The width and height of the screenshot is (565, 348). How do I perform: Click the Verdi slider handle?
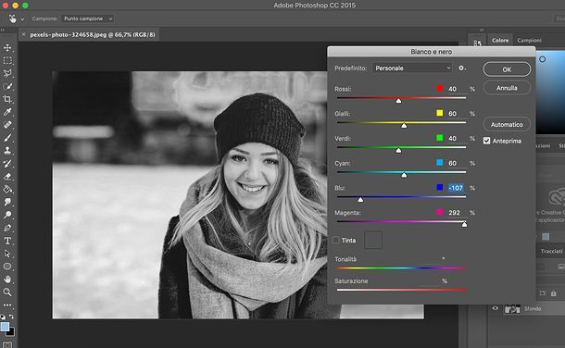(398, 151)
